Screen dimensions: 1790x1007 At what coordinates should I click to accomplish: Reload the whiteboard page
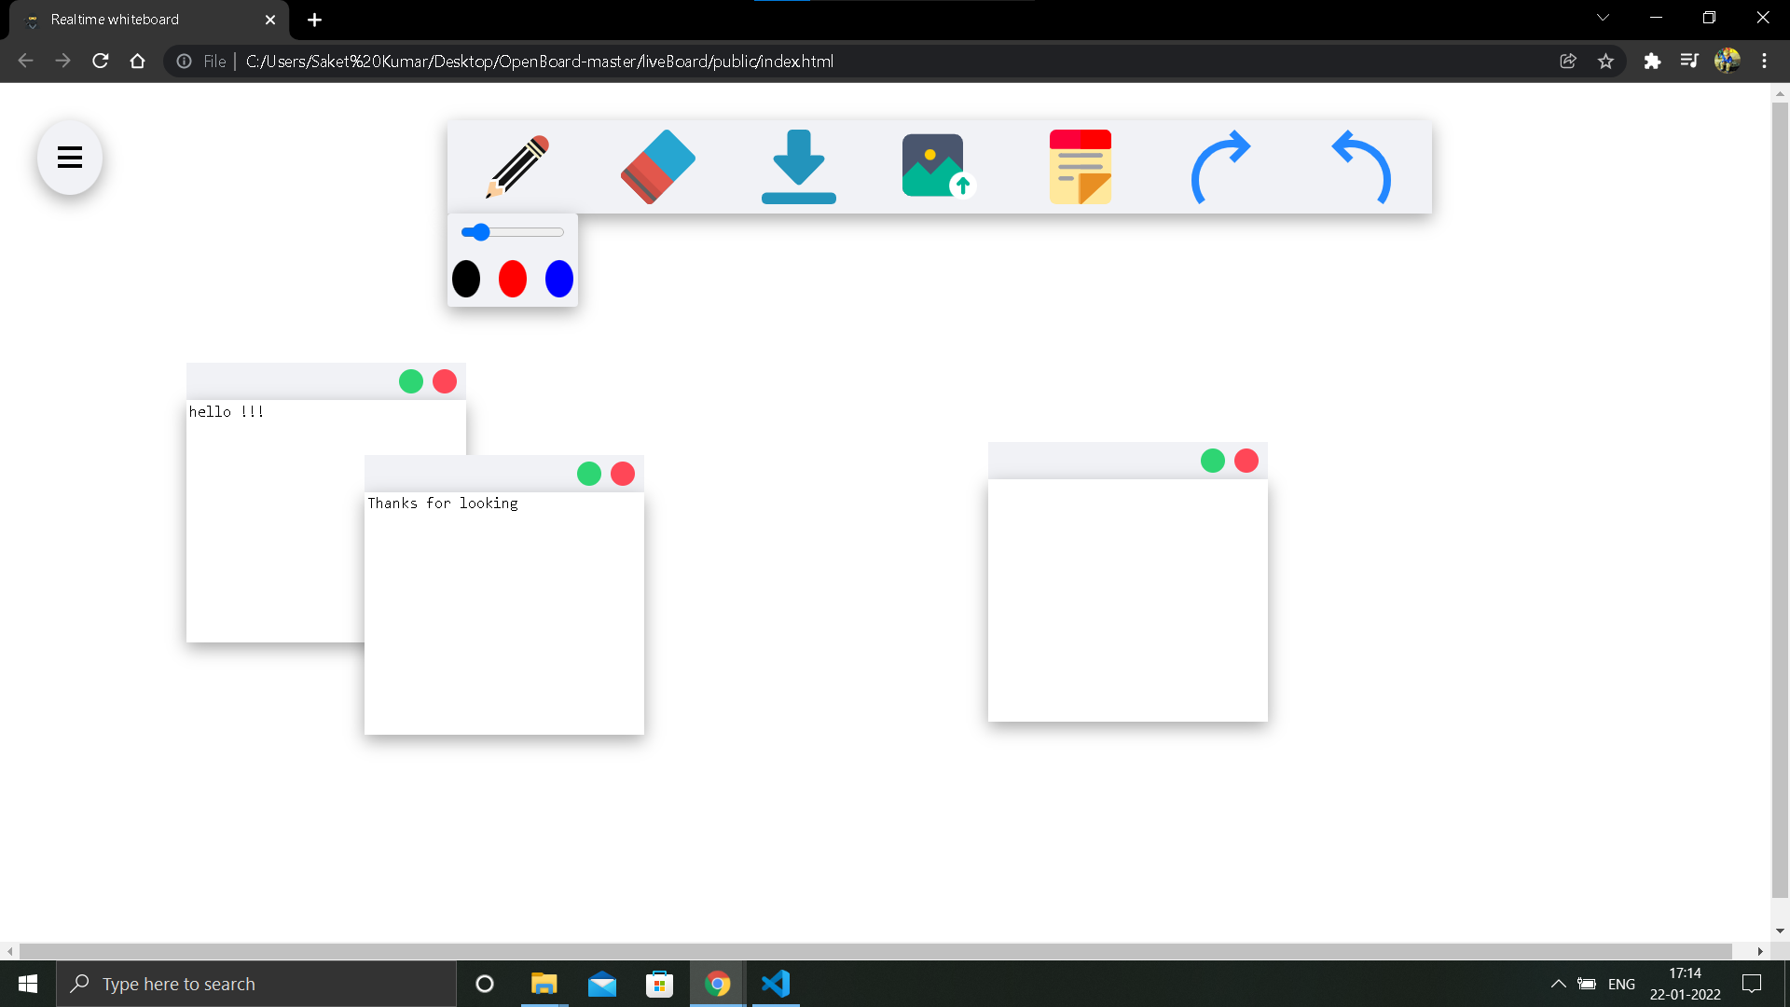coord(100,61)
